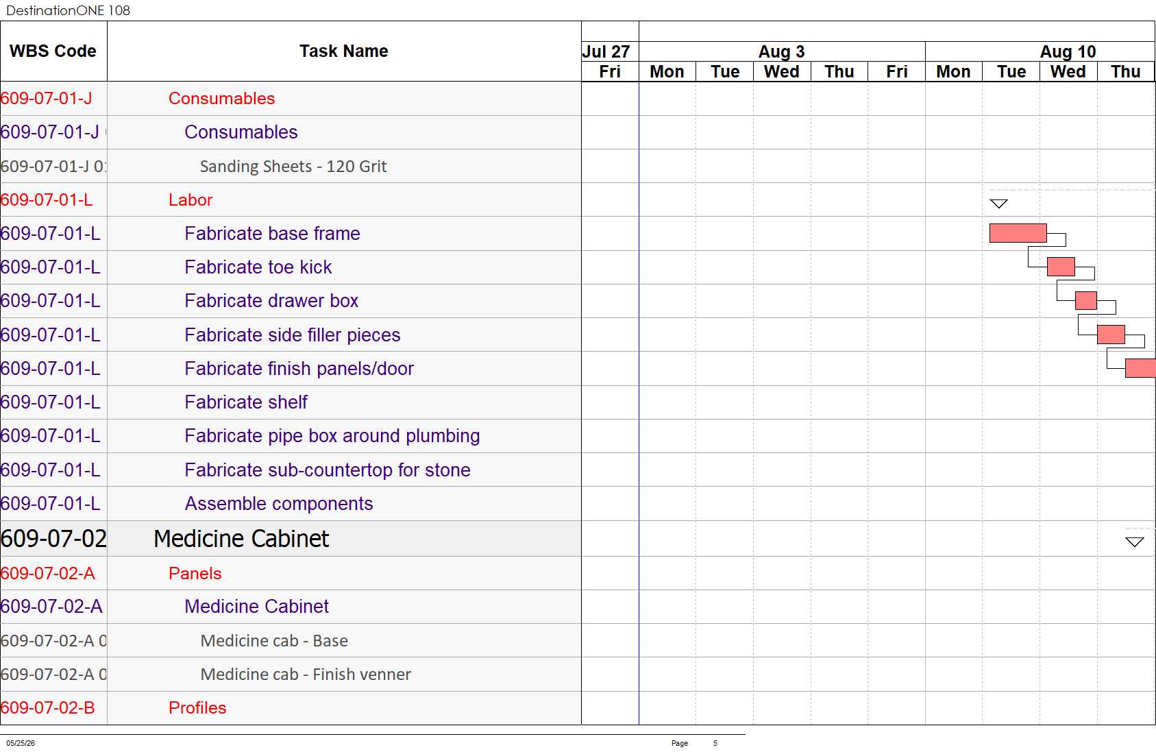Select the Fabricate toe kick Gantt bar
This screenshot has width=1156, height=752.
tap(1061, 267)
